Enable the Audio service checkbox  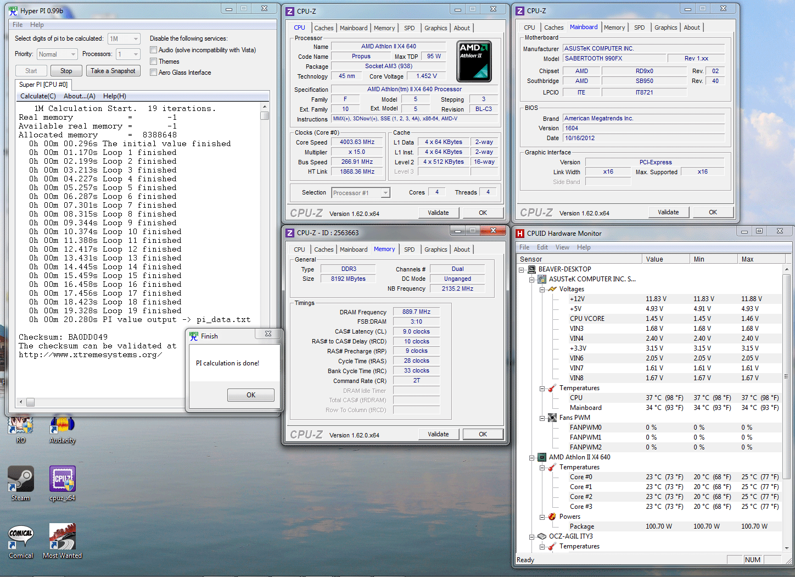tap(154, 50)
